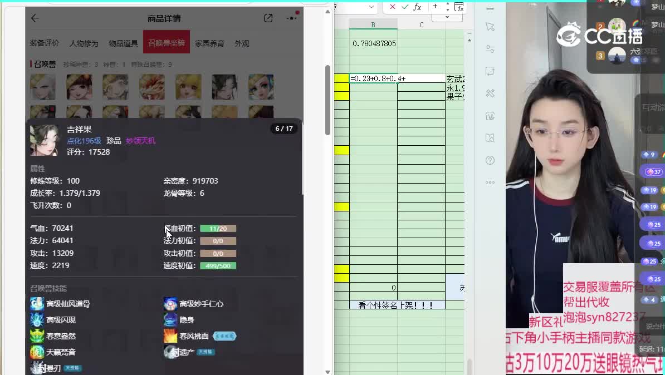665x375 pixels.
Task: Switch to the 家园养育 tab
Action: click(x=209, y=43)
